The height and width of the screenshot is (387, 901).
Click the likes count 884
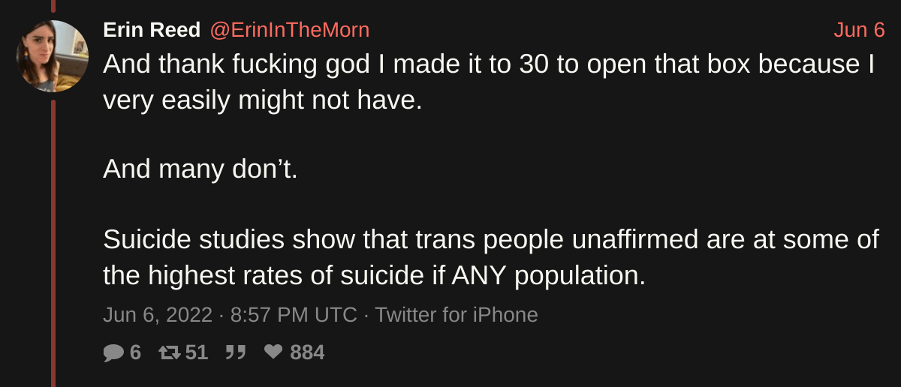[307, 352]
